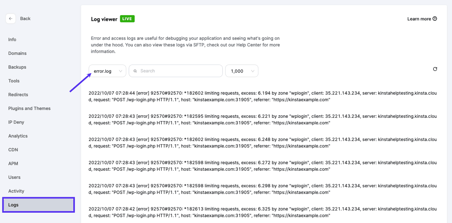Open the error.log file selector dropdown
The image size is (452, 223).
107,71
